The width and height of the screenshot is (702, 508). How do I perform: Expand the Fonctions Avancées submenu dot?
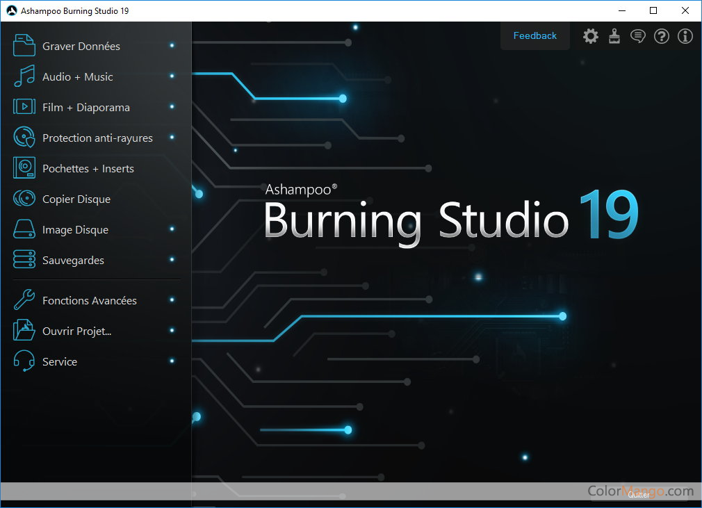coord(172,300)
